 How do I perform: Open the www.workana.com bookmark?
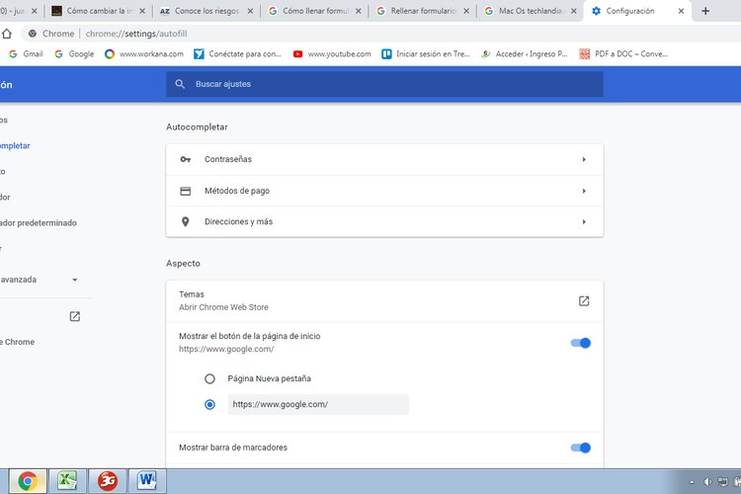144,54
